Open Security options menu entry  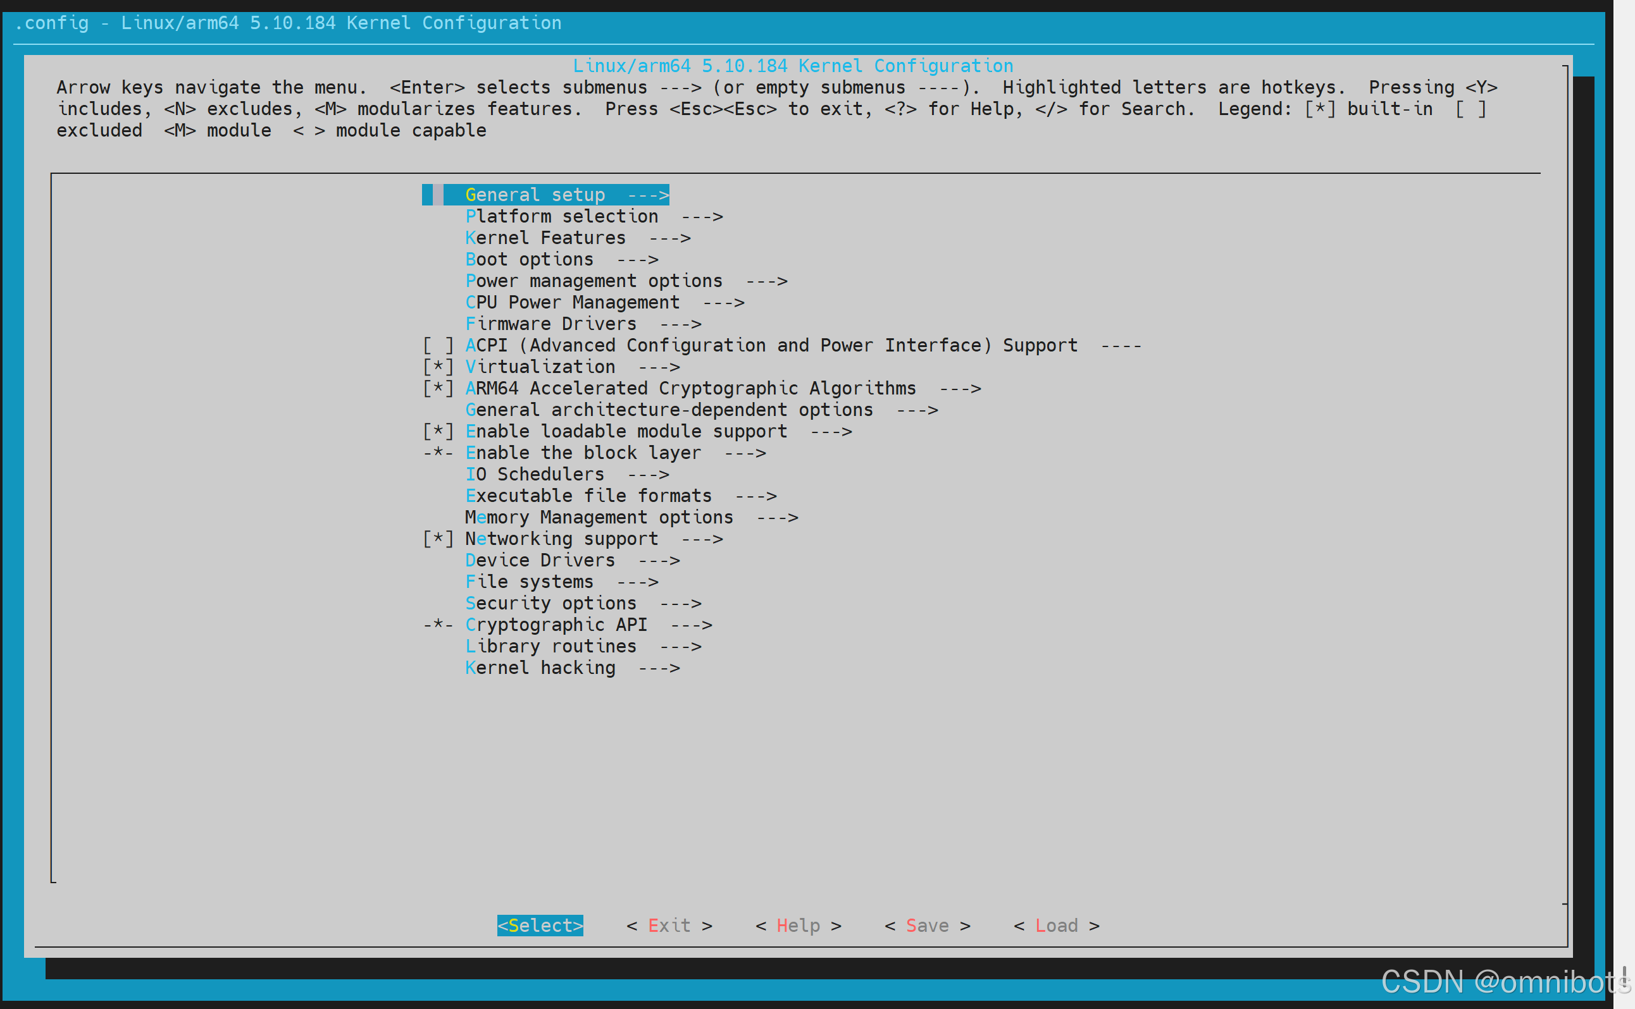point(550,603)
